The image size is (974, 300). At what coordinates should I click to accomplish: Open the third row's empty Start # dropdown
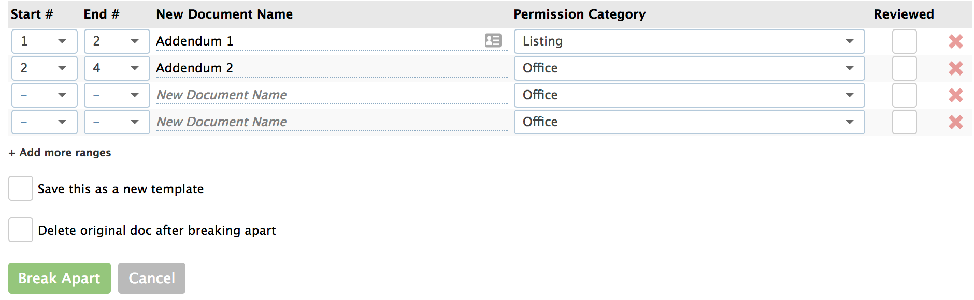point(45,95)
